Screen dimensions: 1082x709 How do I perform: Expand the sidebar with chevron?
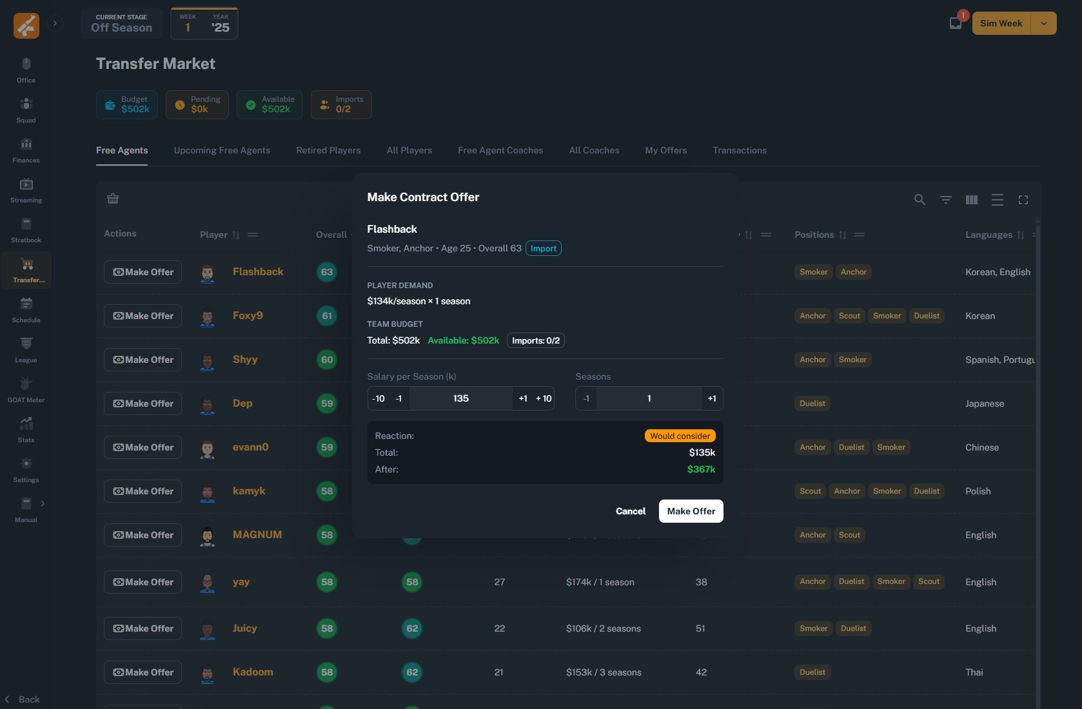click(55, 23)
